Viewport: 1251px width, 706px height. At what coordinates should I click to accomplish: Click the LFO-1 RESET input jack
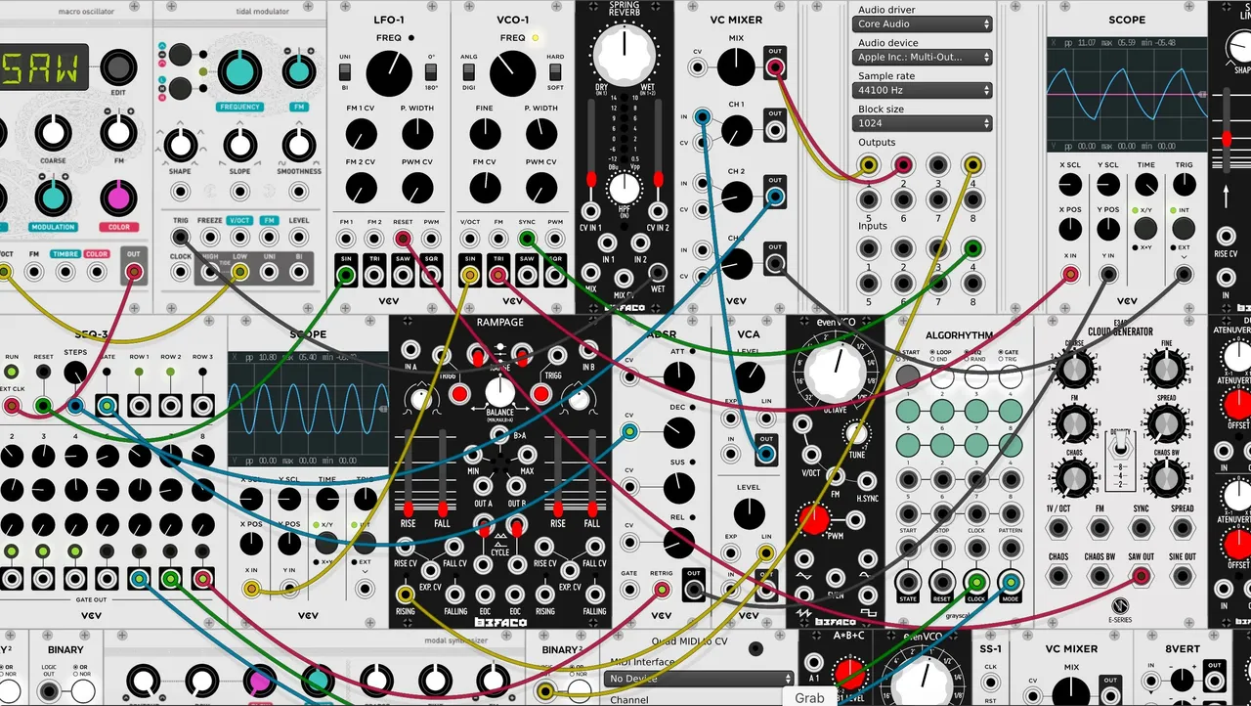[403, 238]
